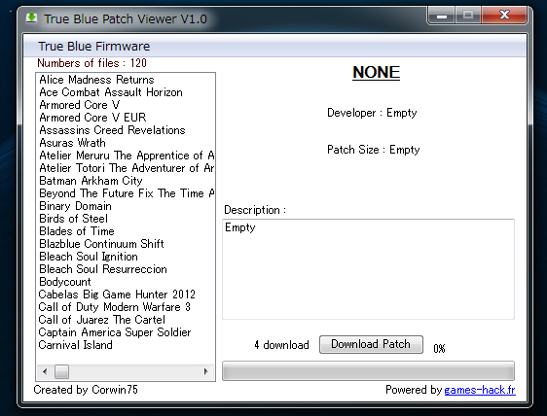This screenshot has height=416, width=547.
Task: Click the list's left scroll arrow
Action: click(x=45, y=371)
